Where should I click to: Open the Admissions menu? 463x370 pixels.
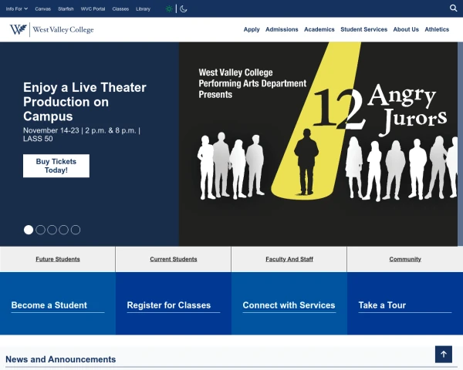coord(282,29)
